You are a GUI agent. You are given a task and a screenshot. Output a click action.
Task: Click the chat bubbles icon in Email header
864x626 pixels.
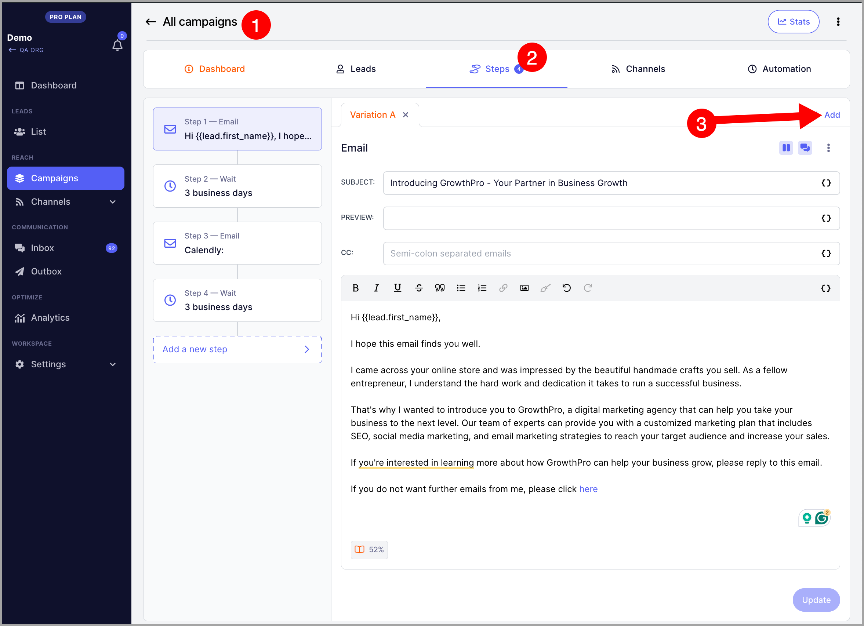805,148
